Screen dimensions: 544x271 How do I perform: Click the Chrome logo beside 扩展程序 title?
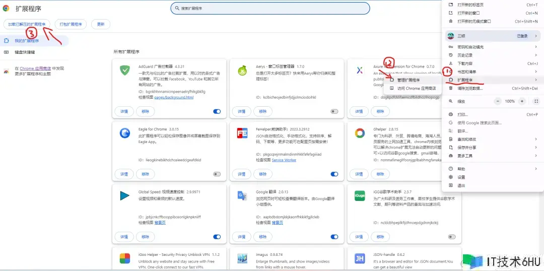(x=6, y=9)
